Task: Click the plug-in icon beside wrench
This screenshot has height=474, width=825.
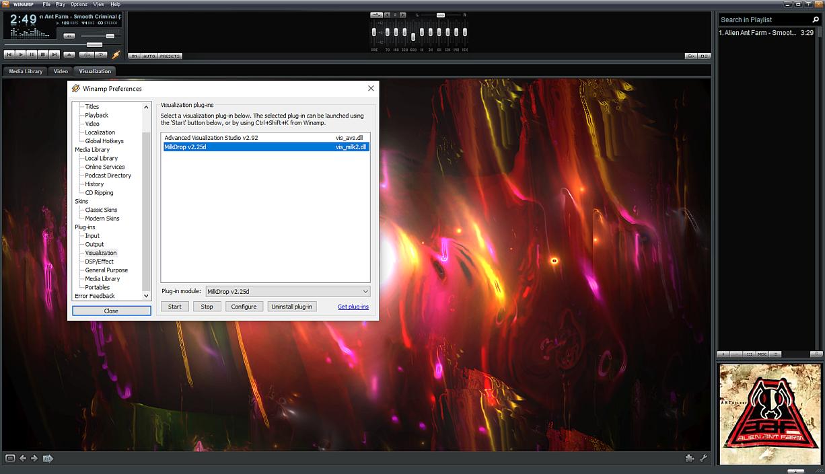Action: (x=690, y=459)
